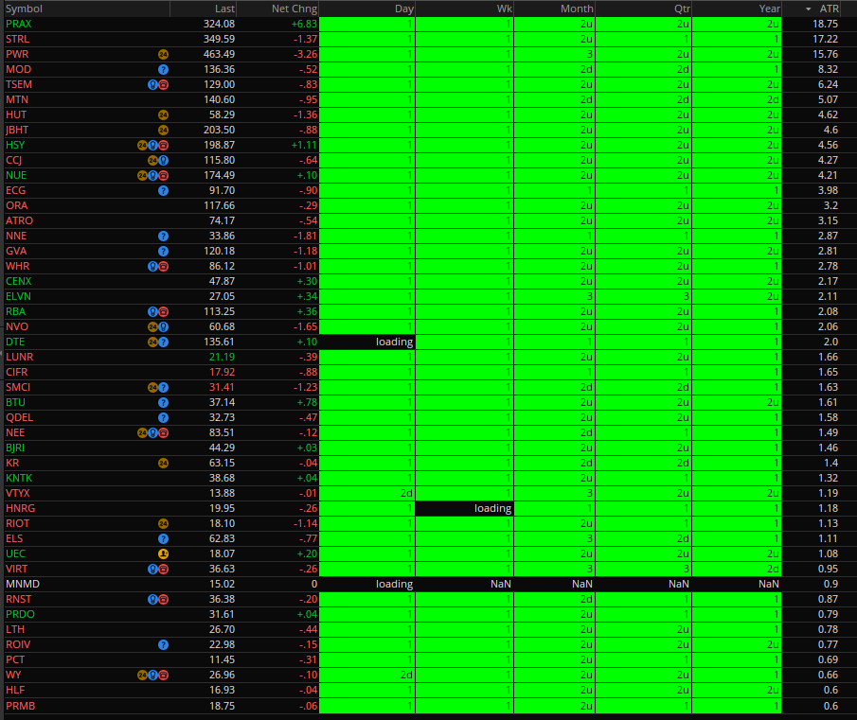The width and height of the screenshot is (857, 720).
Task: Click the 2d Day cell for WY
Action: coord(366,675)
